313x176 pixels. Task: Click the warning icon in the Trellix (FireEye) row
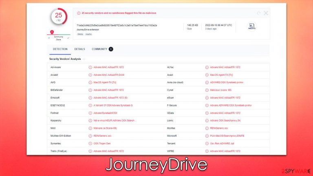[x=90, y=151]
